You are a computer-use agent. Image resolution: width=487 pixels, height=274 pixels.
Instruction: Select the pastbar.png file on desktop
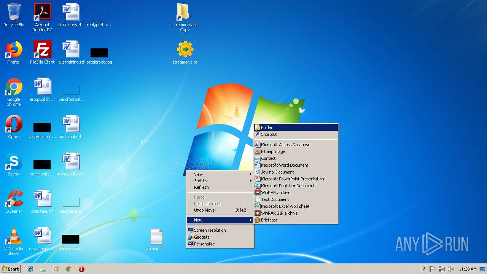pyautogui.click(x=71, y=205)
